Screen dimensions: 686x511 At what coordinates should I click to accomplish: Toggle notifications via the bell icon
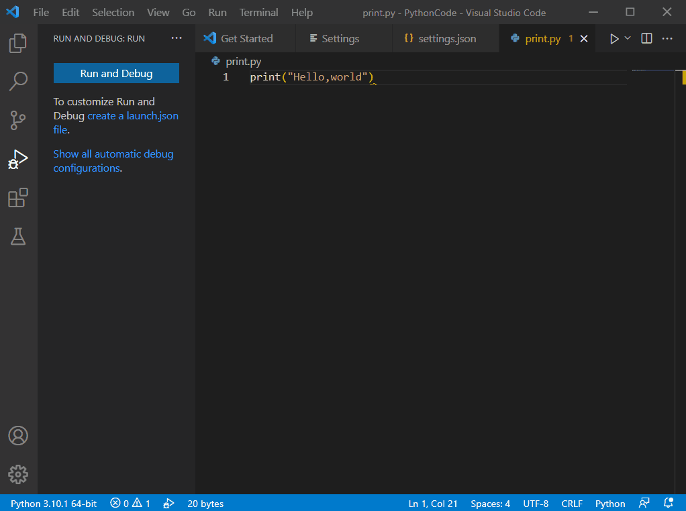click(x=668, y=504)
